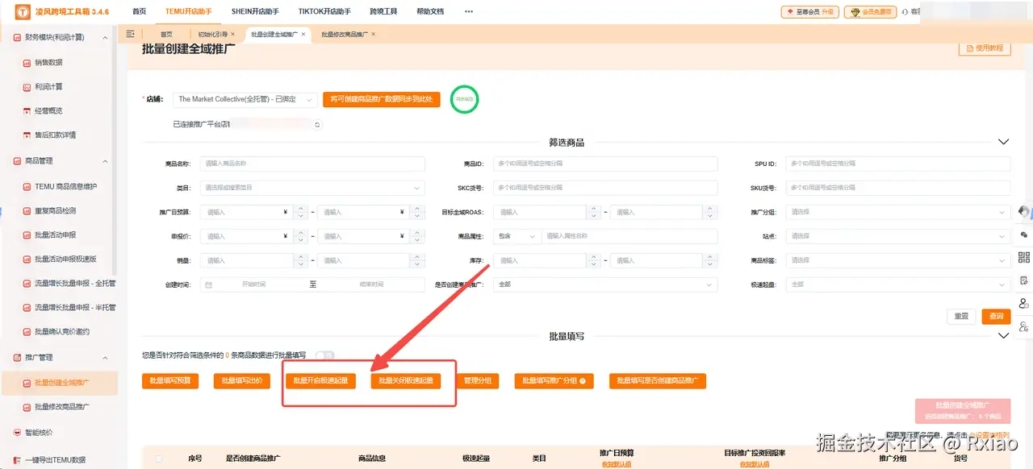The width and height of the screenshot is (1033, 469).
Task: Collapse the 批量填写 section chevron
Action: pyautogui.click(x=1004, y=336)
